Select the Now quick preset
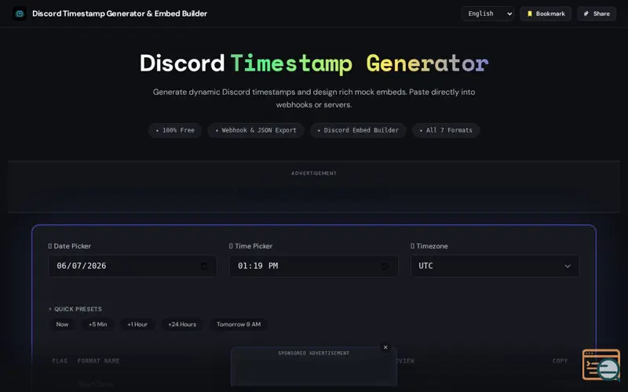This screenshot has width=628, height=392. click(62, 325)
